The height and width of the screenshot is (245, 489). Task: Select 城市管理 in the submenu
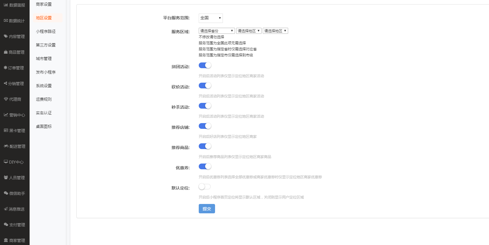coord(44,59)
